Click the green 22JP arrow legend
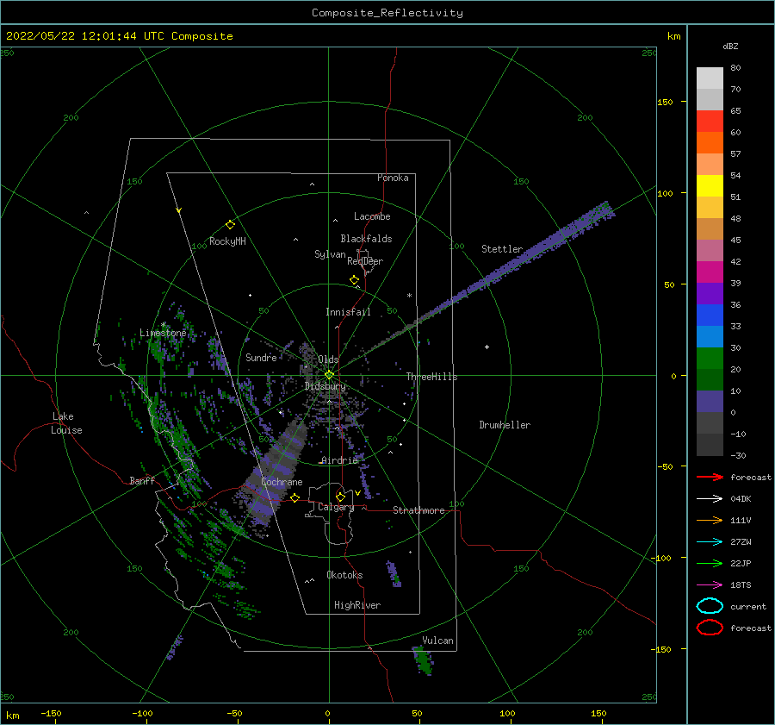This screenshot has height=725, width=775. pos(710,563)
